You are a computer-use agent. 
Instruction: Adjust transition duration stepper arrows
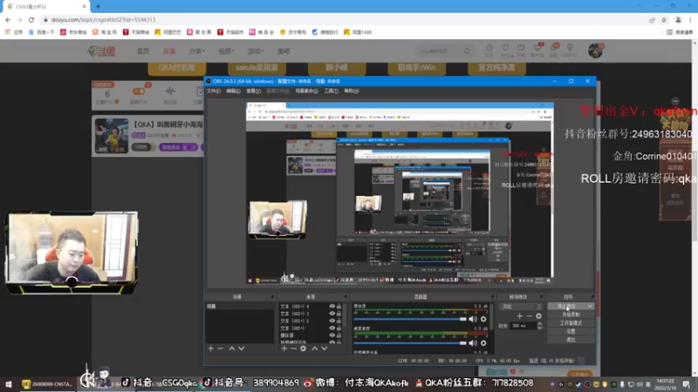tap(539, 326)
